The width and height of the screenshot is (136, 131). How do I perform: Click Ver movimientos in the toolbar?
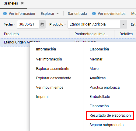tap(112, 14)
